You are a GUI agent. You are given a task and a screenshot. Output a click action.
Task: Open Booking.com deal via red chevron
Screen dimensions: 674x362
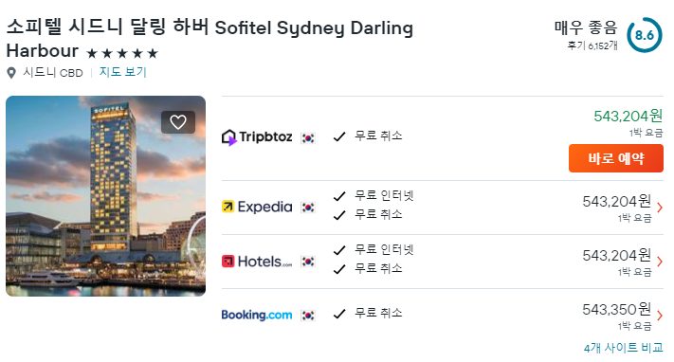tap(660, 316)
